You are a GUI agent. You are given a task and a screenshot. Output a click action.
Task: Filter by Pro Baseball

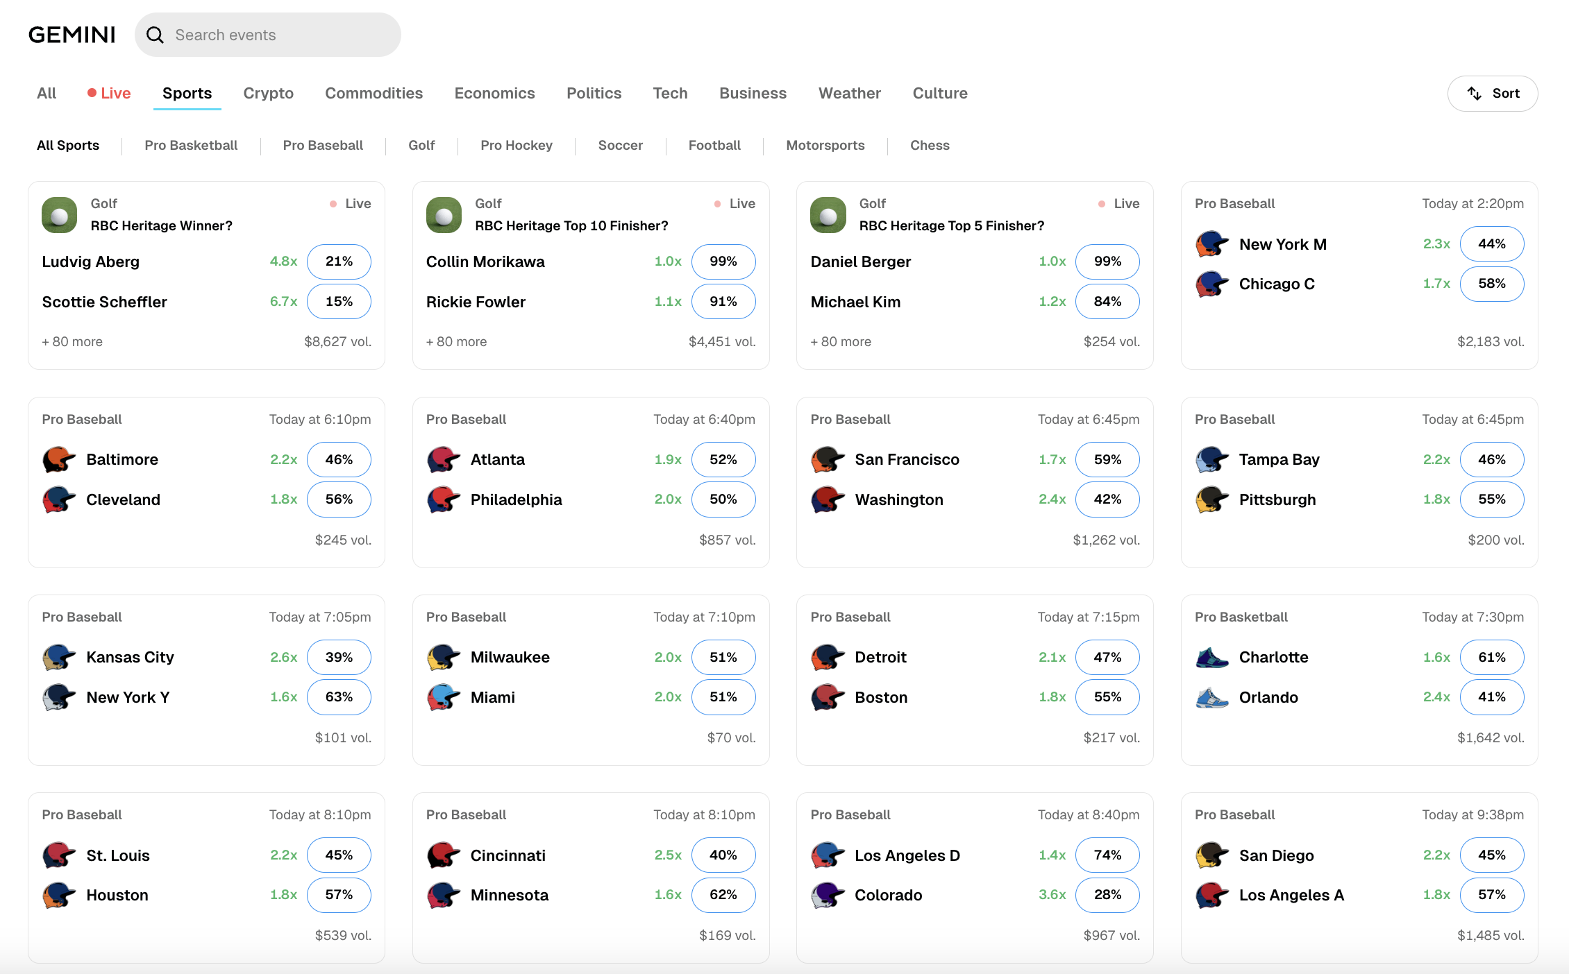point(323,145)
